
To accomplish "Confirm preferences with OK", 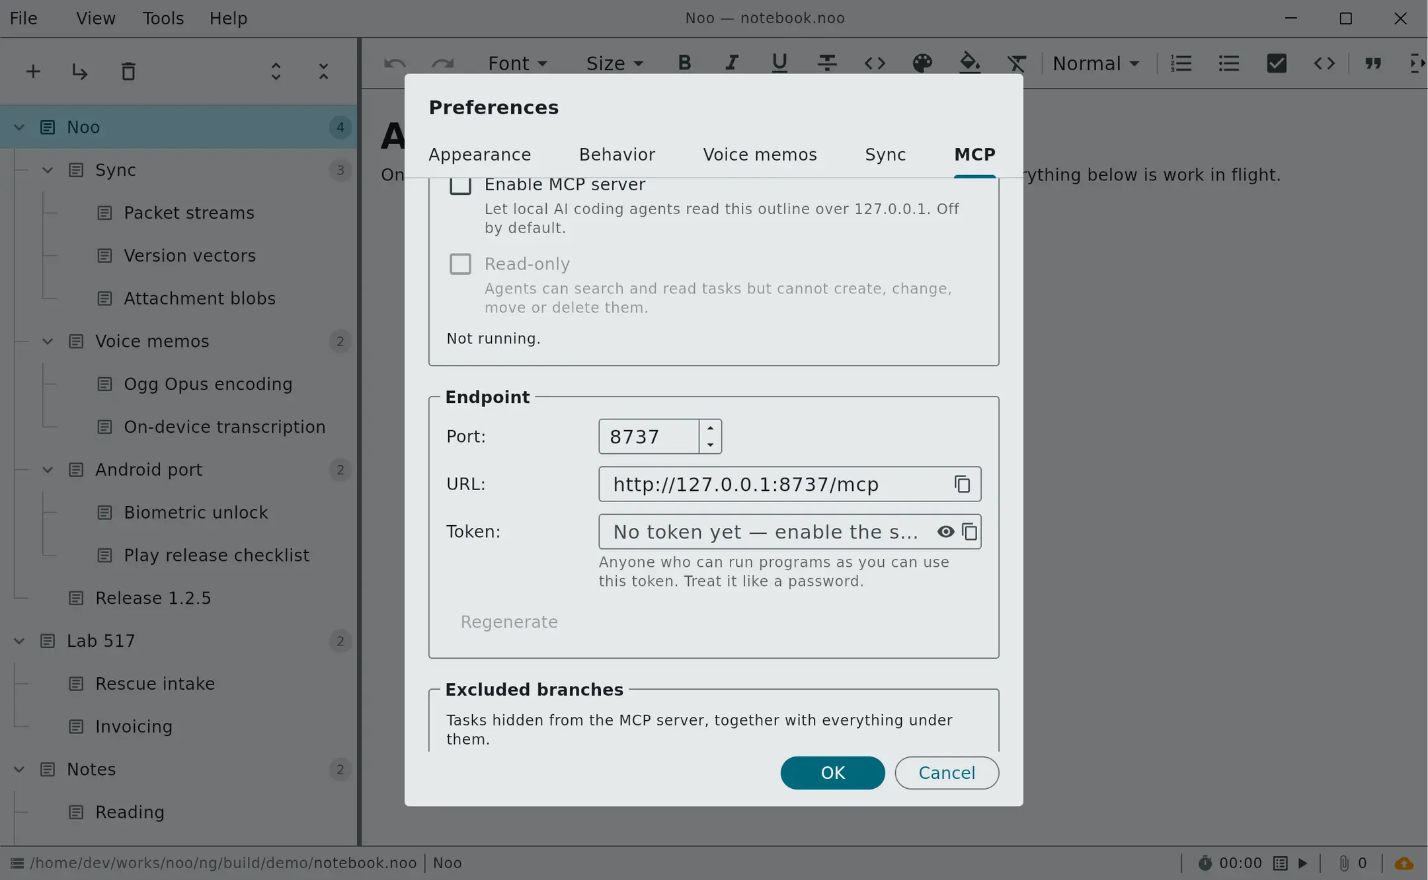I will [832, 773].
